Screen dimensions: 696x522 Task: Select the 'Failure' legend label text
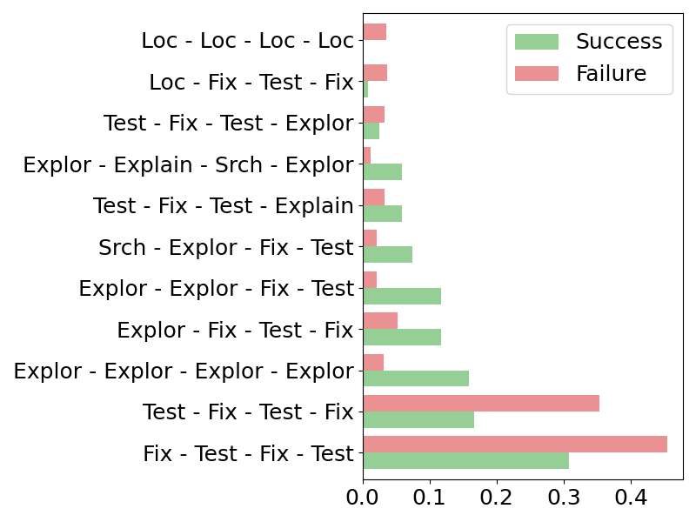coord(611,74)
